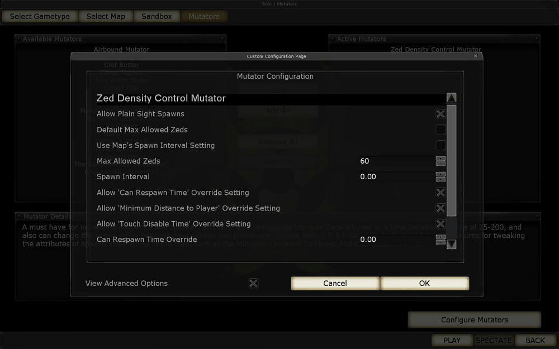Screen dimensions: 559x349
Task: Select the Mutators tab
Action: point(204,16)
